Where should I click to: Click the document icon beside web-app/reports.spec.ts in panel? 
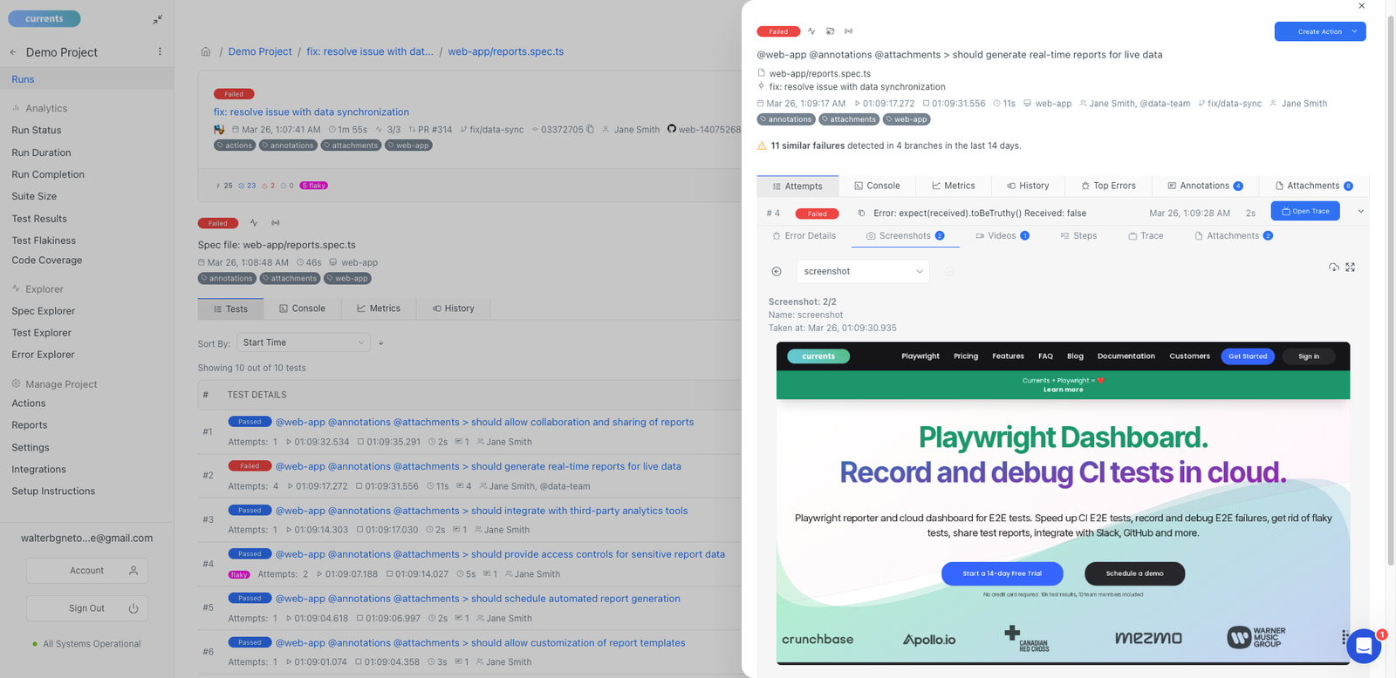pos(762,73)
